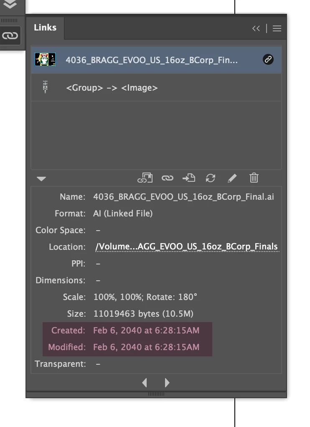Click the bottom panel resize gripper
310x427 pixels.
[x=156, y=394]
